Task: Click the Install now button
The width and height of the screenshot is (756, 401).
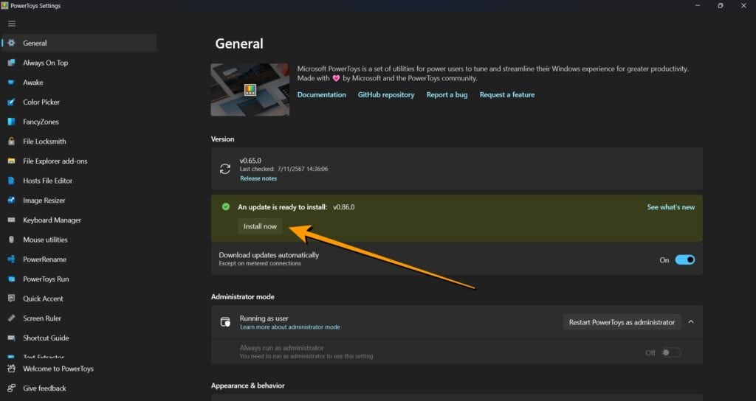Action: pos(260,226)
